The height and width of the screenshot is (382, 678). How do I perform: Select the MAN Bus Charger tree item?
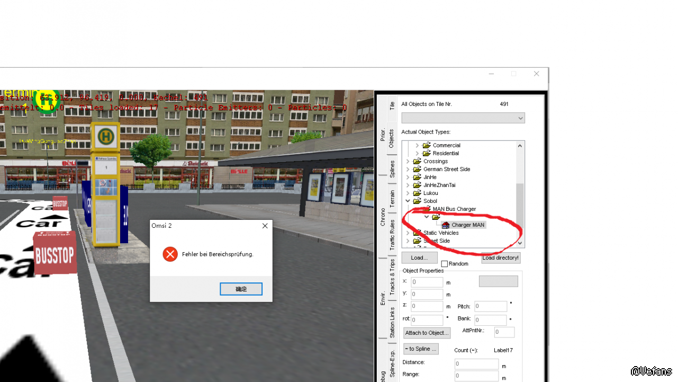tap(454, 209)
